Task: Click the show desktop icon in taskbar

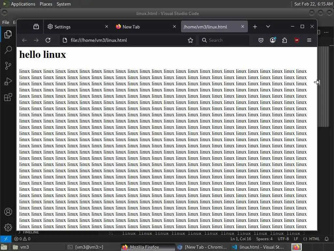Action: [x=4, y=247]
